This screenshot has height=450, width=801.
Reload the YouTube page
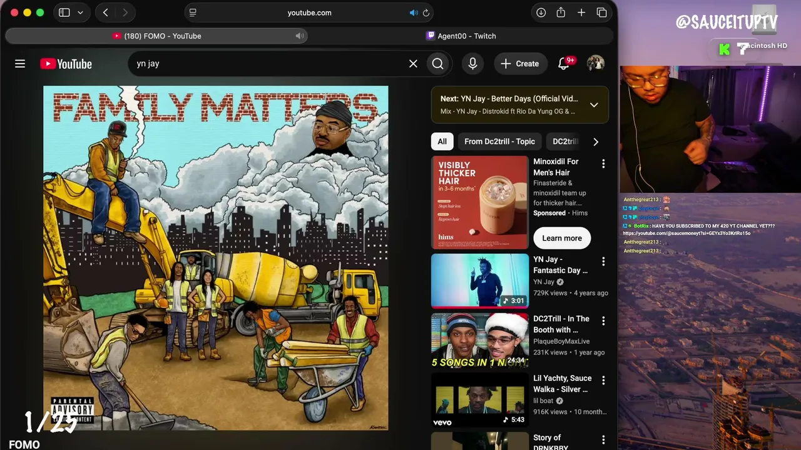[x=426, y=12]
